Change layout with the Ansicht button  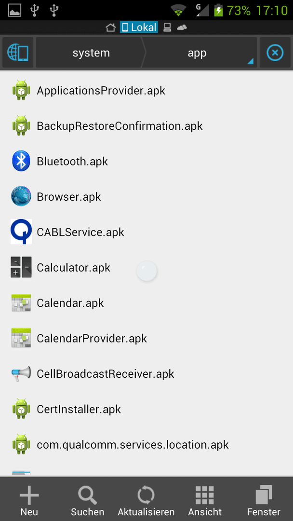tap(205, 500)
